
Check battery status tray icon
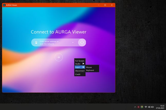[x=153, y=107]
